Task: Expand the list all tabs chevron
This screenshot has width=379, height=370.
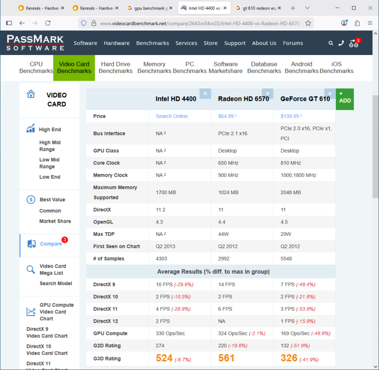Action: (307, 8)
